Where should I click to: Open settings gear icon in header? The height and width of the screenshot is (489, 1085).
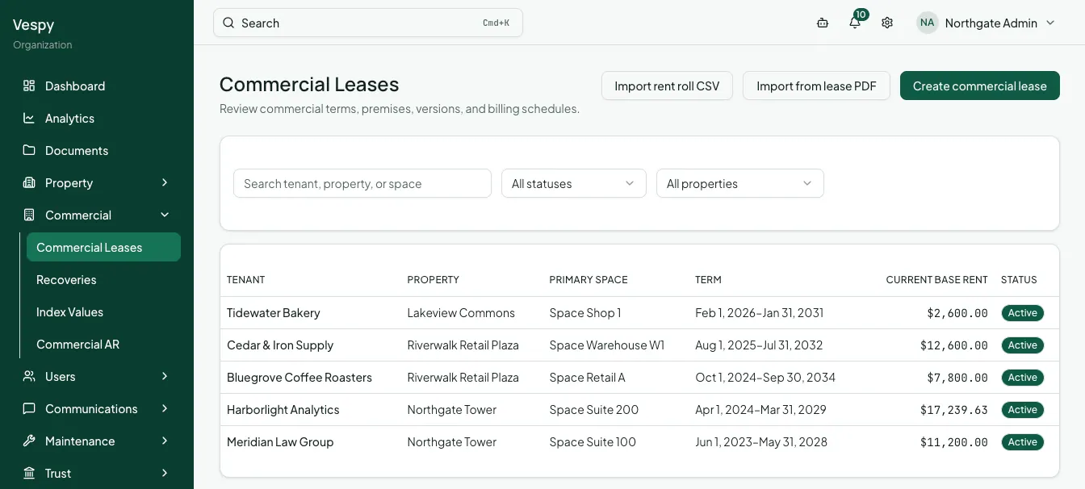887,23
